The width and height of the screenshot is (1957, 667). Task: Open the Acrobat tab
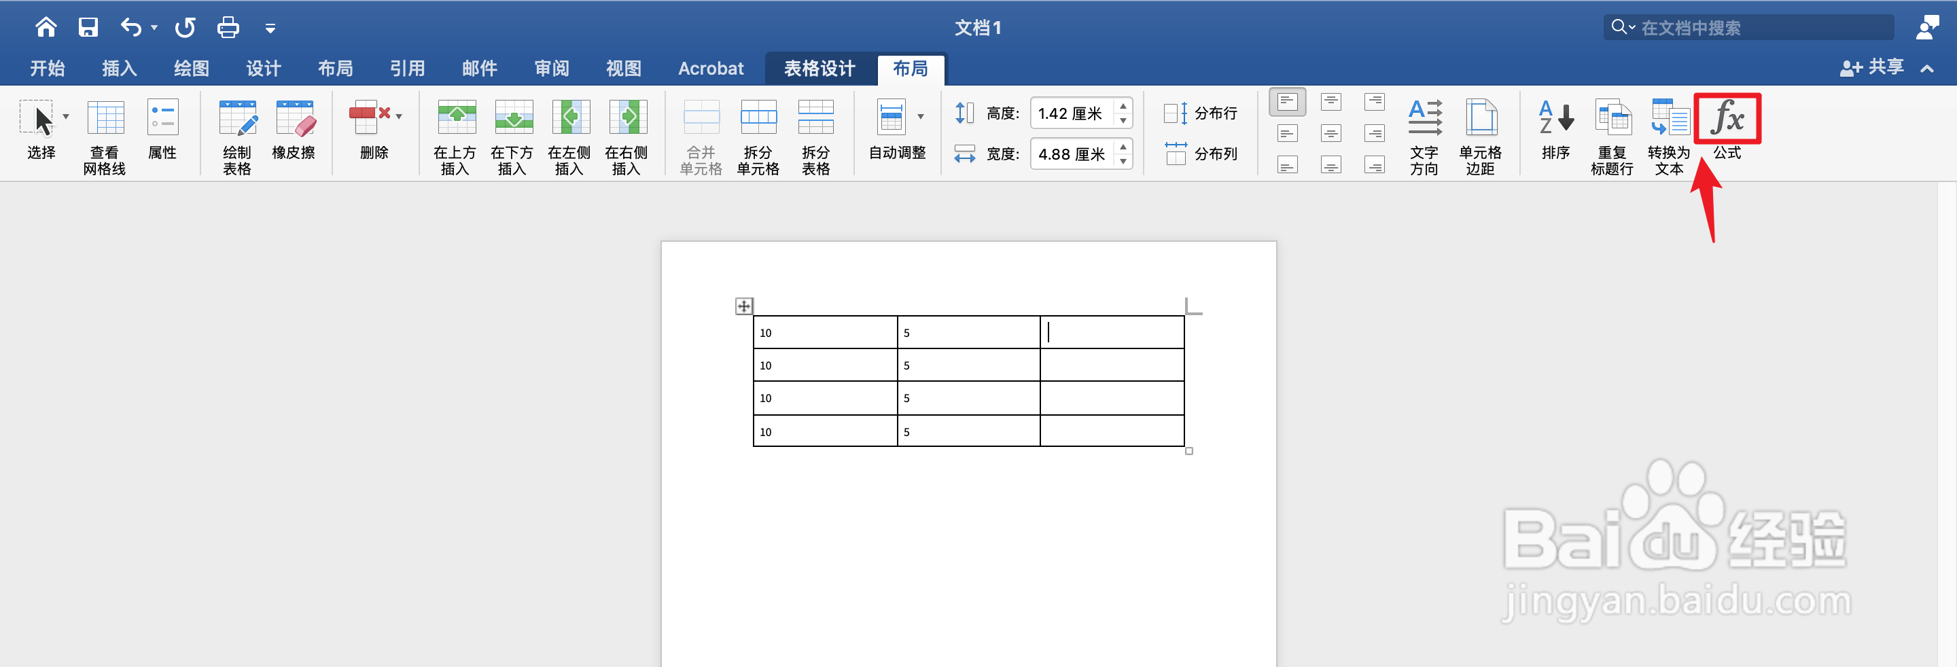pos(711,69)
